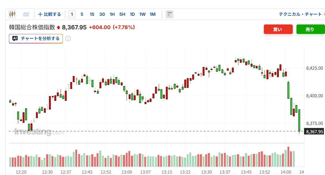Select the 15 minute interval
Screen dimensions: 325x175
click(x=92, y=14)
